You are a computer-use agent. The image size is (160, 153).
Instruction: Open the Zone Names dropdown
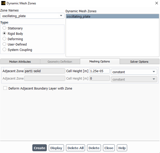(32, 16)
